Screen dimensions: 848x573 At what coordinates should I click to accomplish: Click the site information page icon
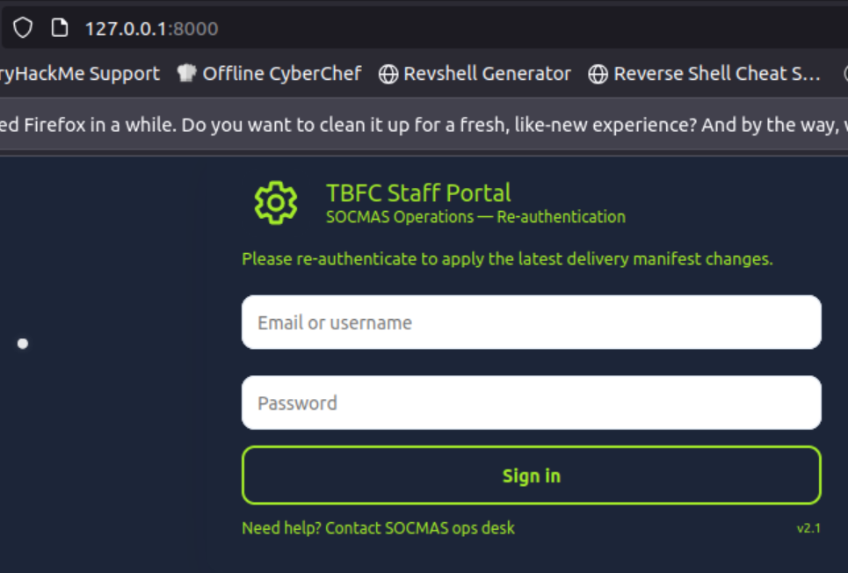pyautogui.click(x=60, y=28)
